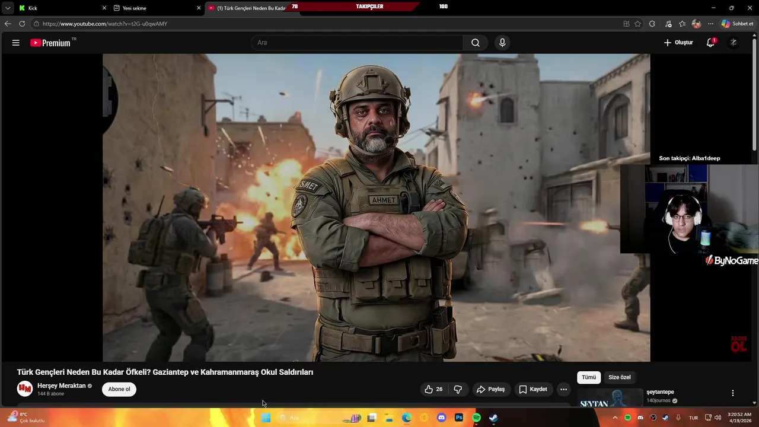Start voice search with the microphone icon
The image size is (759, 427).
pos(502,43)
